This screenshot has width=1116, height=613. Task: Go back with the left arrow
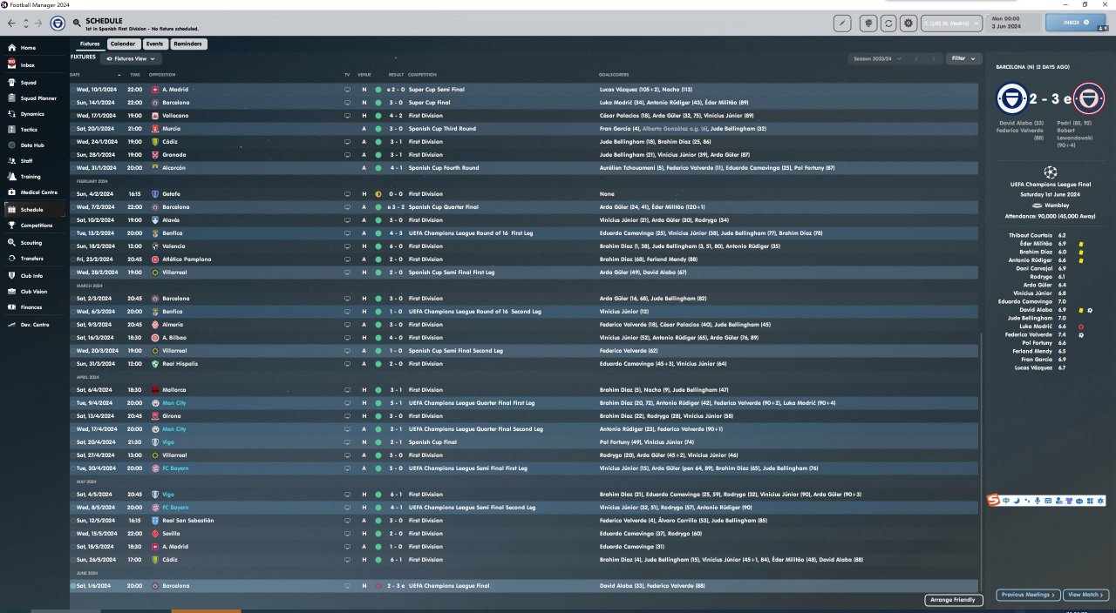click(x=11, y=23)
